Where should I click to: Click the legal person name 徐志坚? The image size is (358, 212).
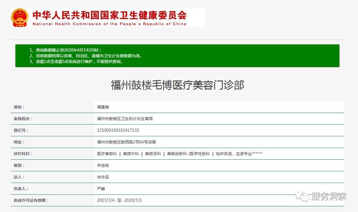click(103, 177)
